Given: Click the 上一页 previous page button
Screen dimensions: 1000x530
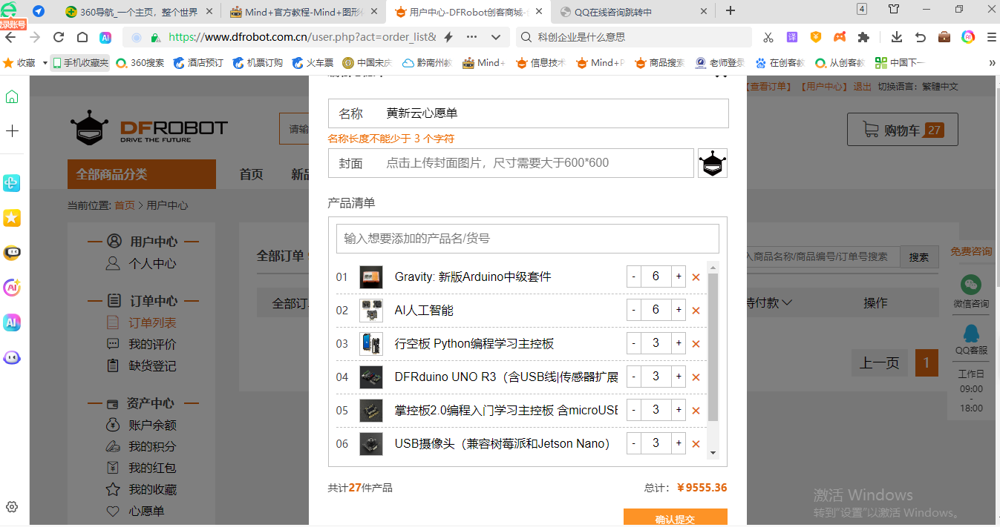Looking at the screenshot, I should tap(880, 363).
